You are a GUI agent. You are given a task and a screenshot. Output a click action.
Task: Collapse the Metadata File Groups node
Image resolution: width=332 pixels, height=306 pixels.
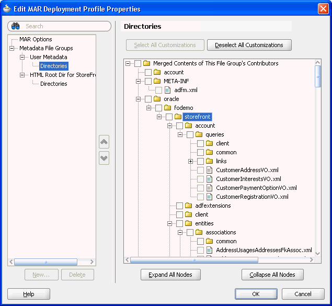coord(12,48)
